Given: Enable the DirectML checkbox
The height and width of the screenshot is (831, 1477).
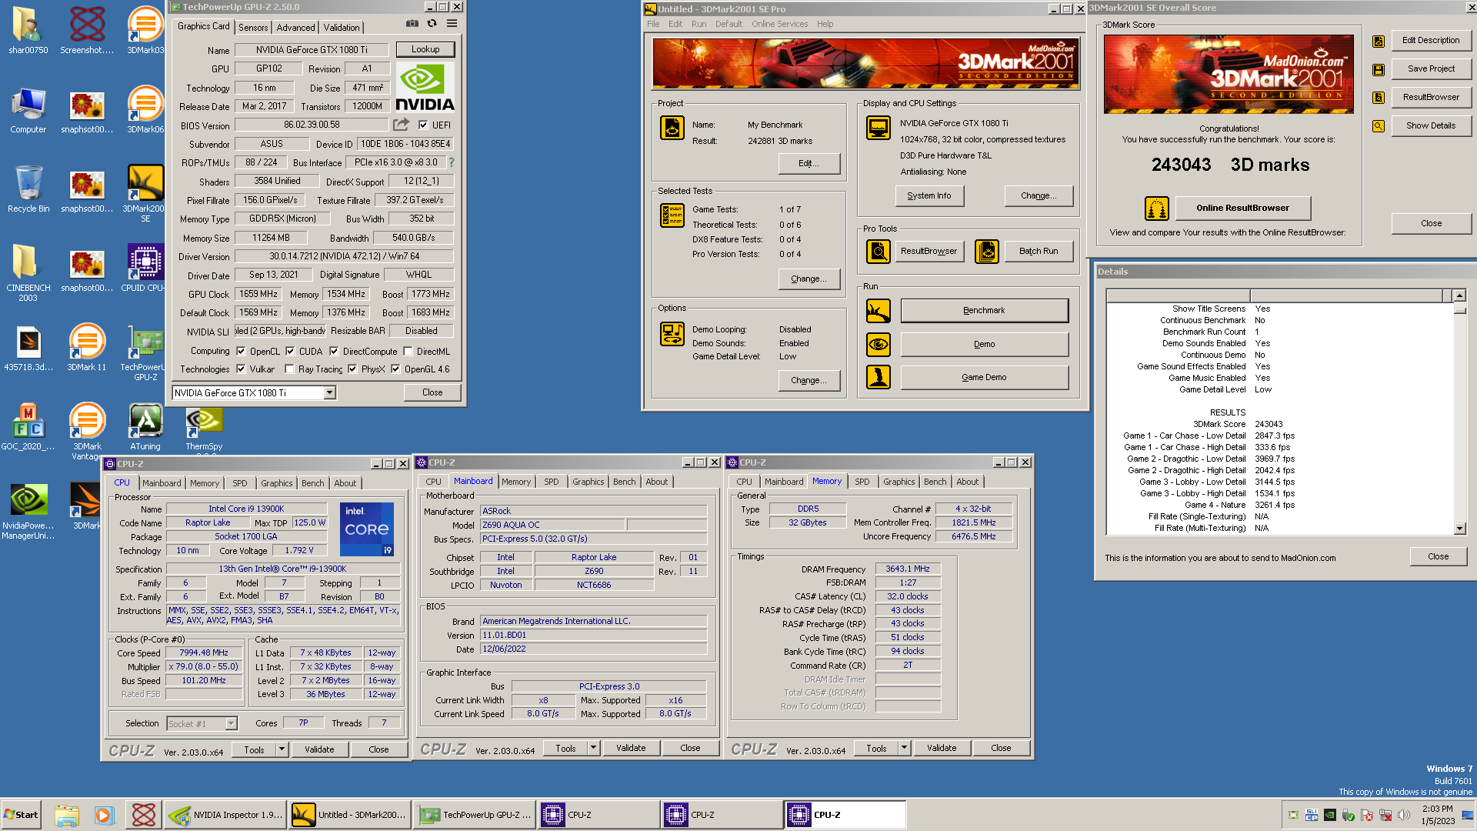Looking at the screenshot, I should tap(408, 351).
